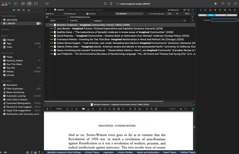Open the search inspector magnifier icon

point(230,10)
